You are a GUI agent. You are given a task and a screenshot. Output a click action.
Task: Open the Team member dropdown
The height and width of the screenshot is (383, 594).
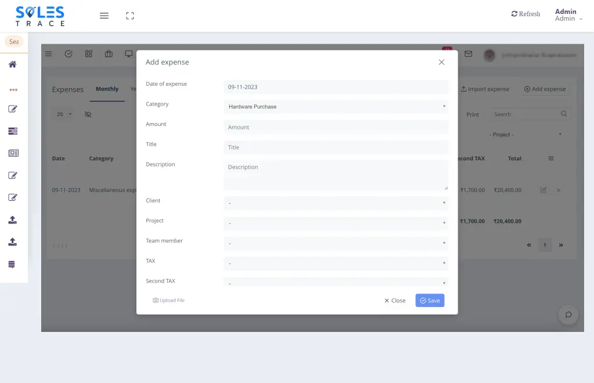336,243
